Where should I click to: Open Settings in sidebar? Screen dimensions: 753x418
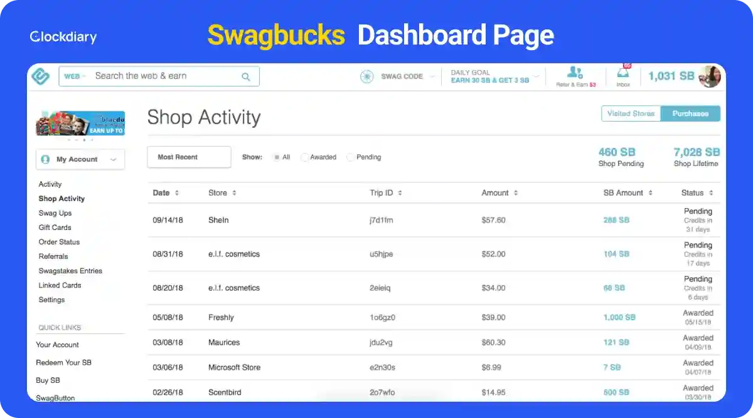(51, 300)
